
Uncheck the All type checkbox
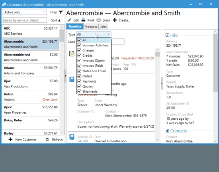79,40
